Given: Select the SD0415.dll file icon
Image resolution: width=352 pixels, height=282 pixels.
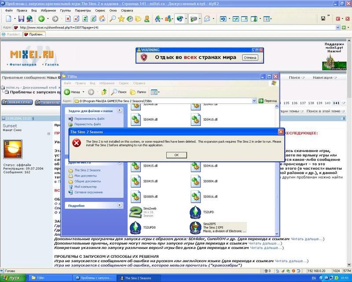Looking at the screenshot, I should [136, 167].
